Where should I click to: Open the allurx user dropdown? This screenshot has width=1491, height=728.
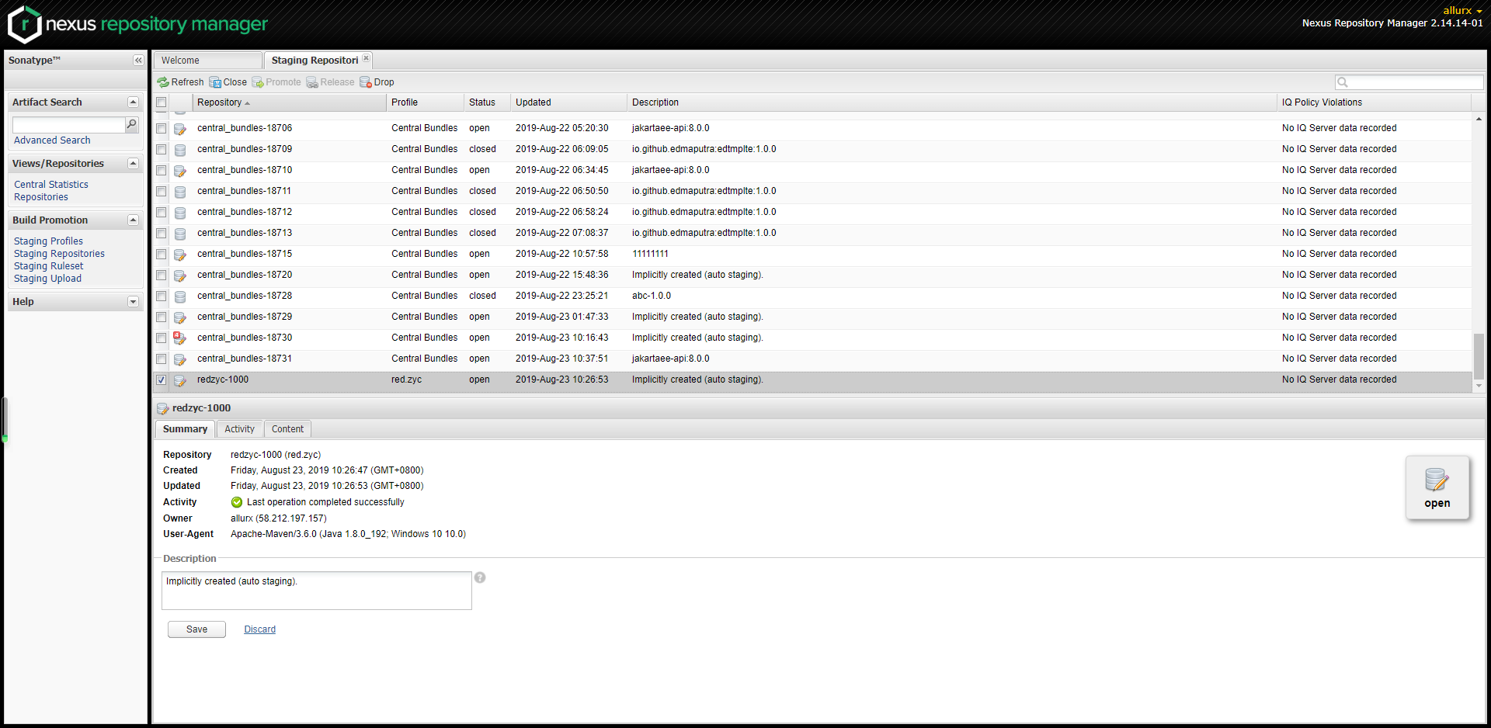coord(1462,10)
